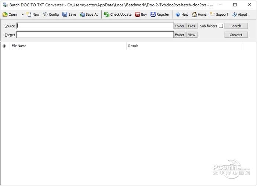Open the About dialog
The image size is (257, 186).
240,15
